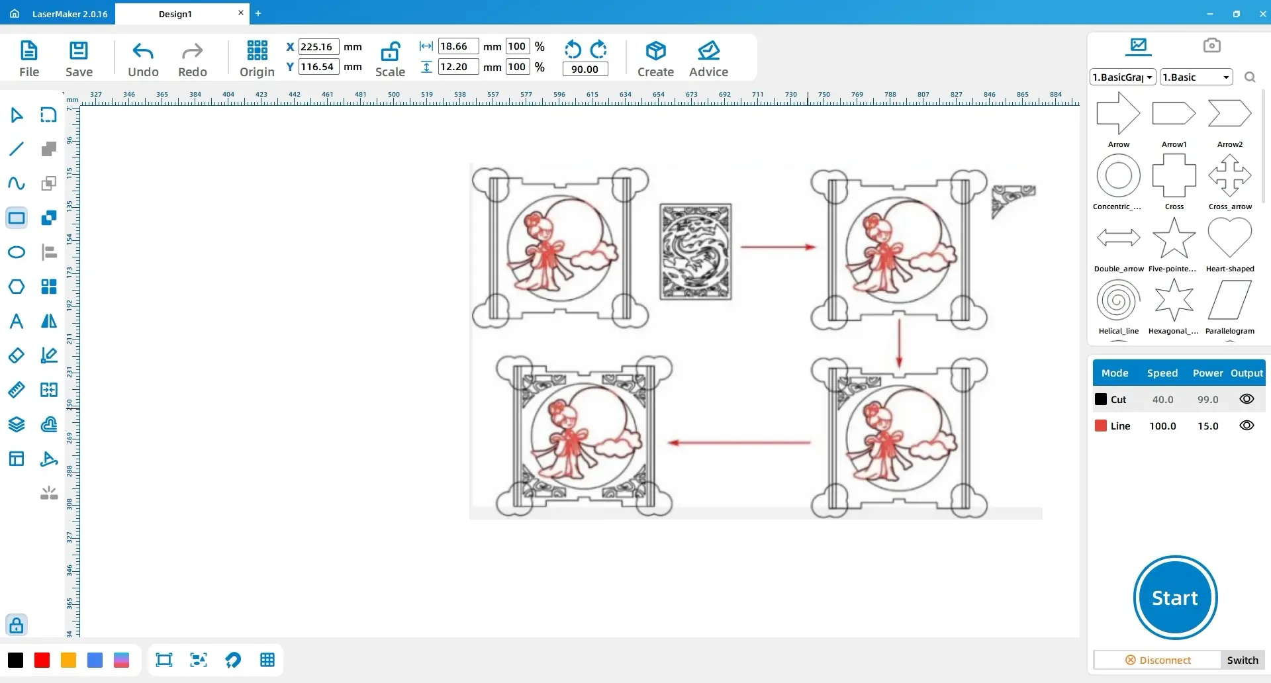Click the node edit tool
Image resolution: width=1271 pixels, height=683 pixels.
point(49,115)
